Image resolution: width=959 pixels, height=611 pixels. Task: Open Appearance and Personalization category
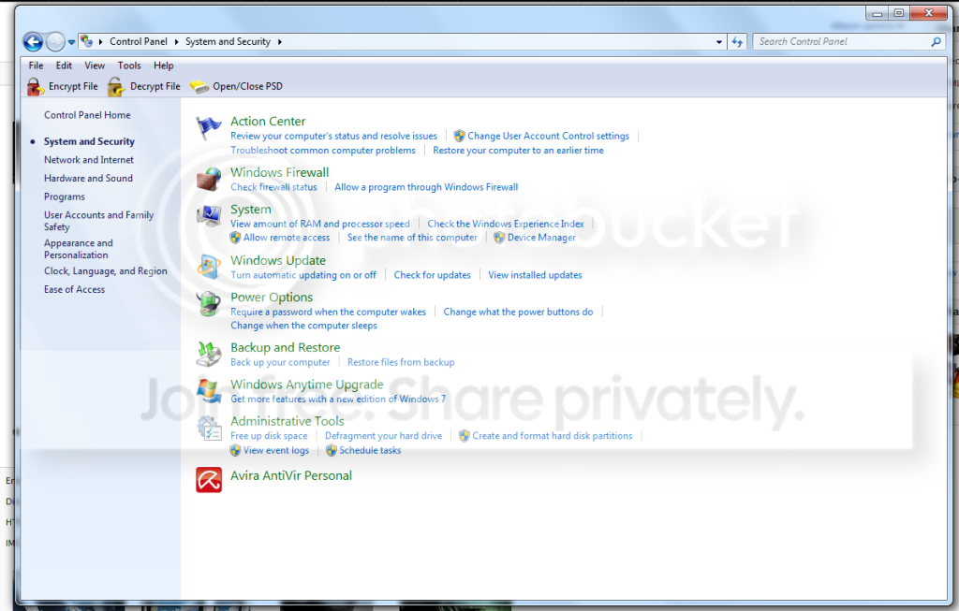tap(79, 249)
